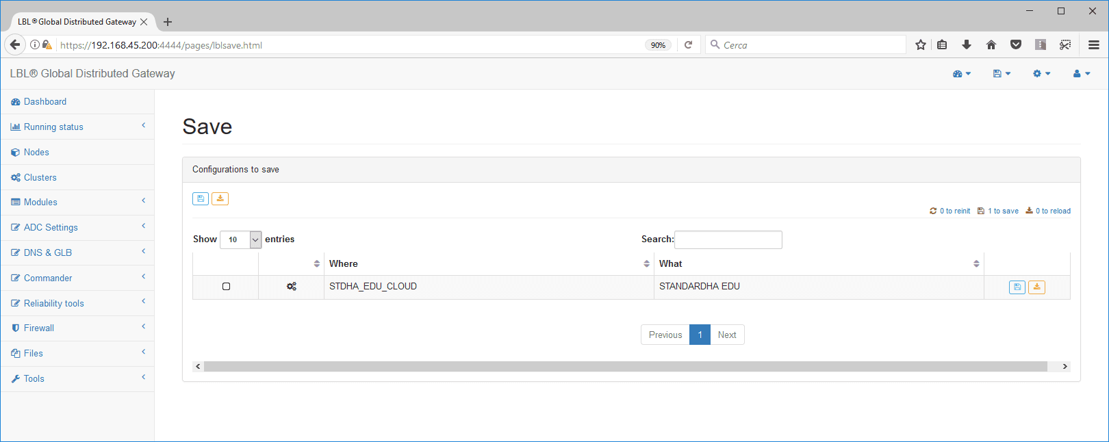Sort by the icon column arrows

tap(317, 264)
